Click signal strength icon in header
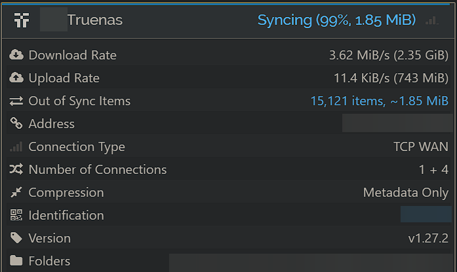The height and width of the screenshot is (272, 457). coord(432,21)
